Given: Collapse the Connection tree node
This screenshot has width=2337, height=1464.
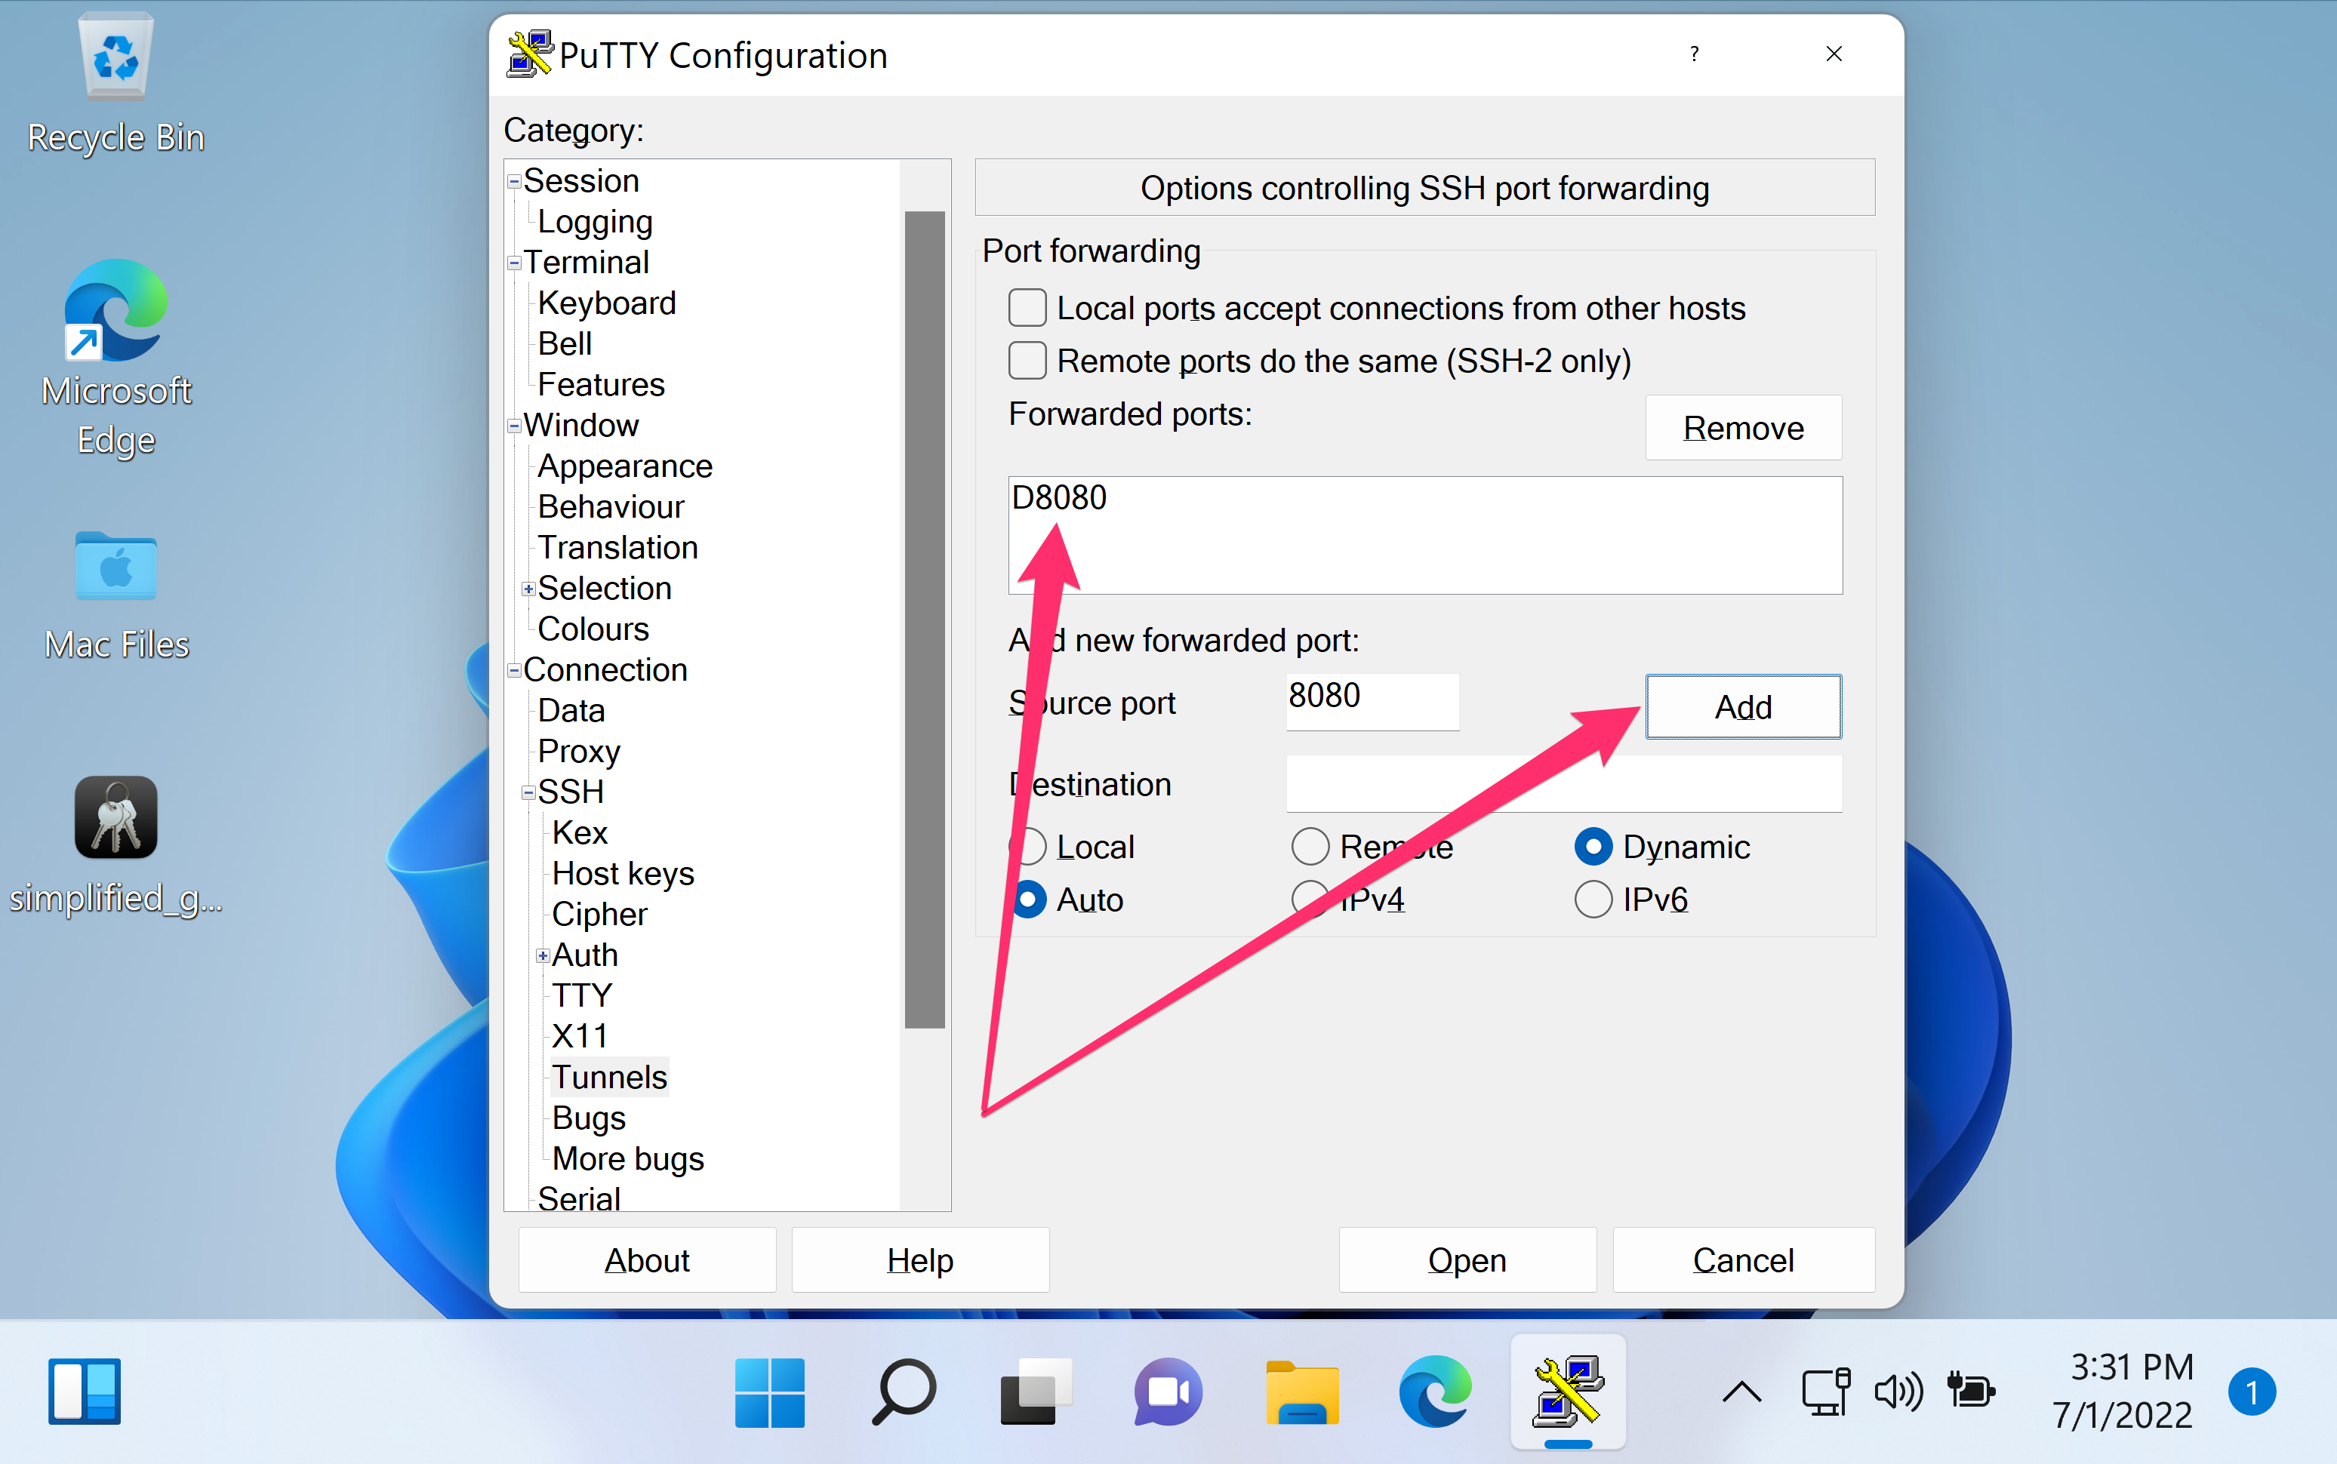Looking at the screenshot, I should coord(514,670).
